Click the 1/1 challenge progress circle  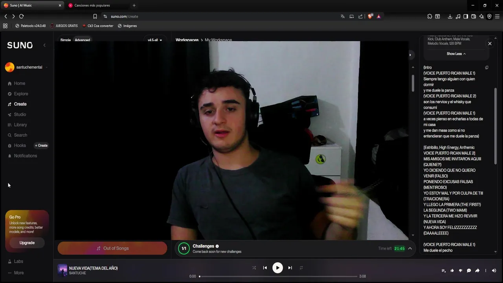184,248
